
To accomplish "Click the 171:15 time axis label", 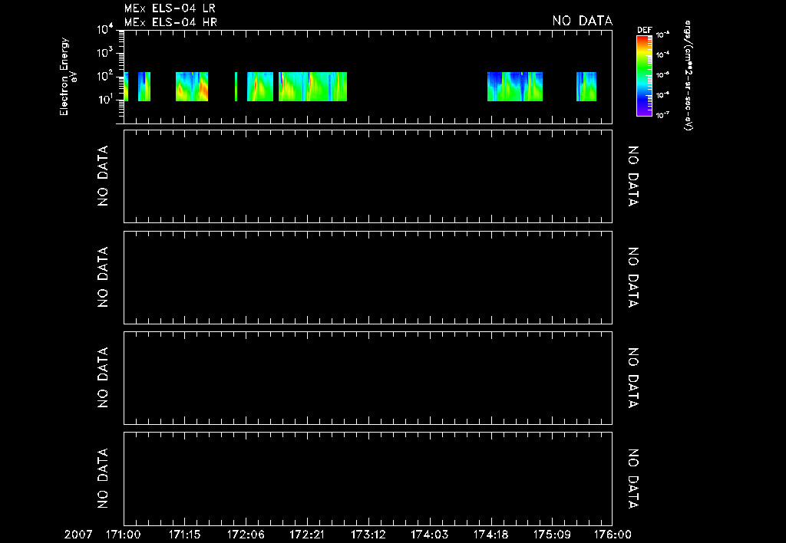I will [184, 535].
